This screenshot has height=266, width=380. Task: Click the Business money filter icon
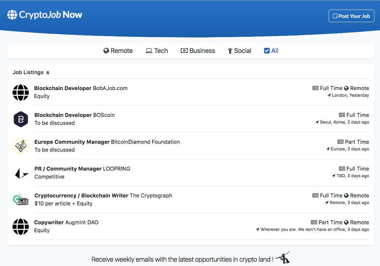click(184, 51)
